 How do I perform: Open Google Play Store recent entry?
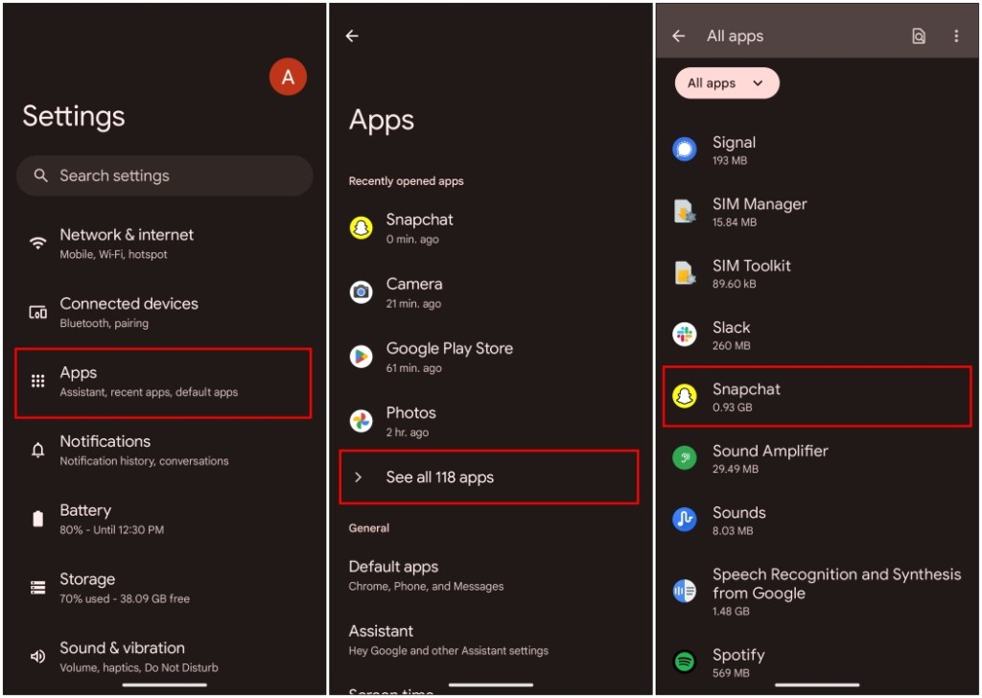point(490,358)
